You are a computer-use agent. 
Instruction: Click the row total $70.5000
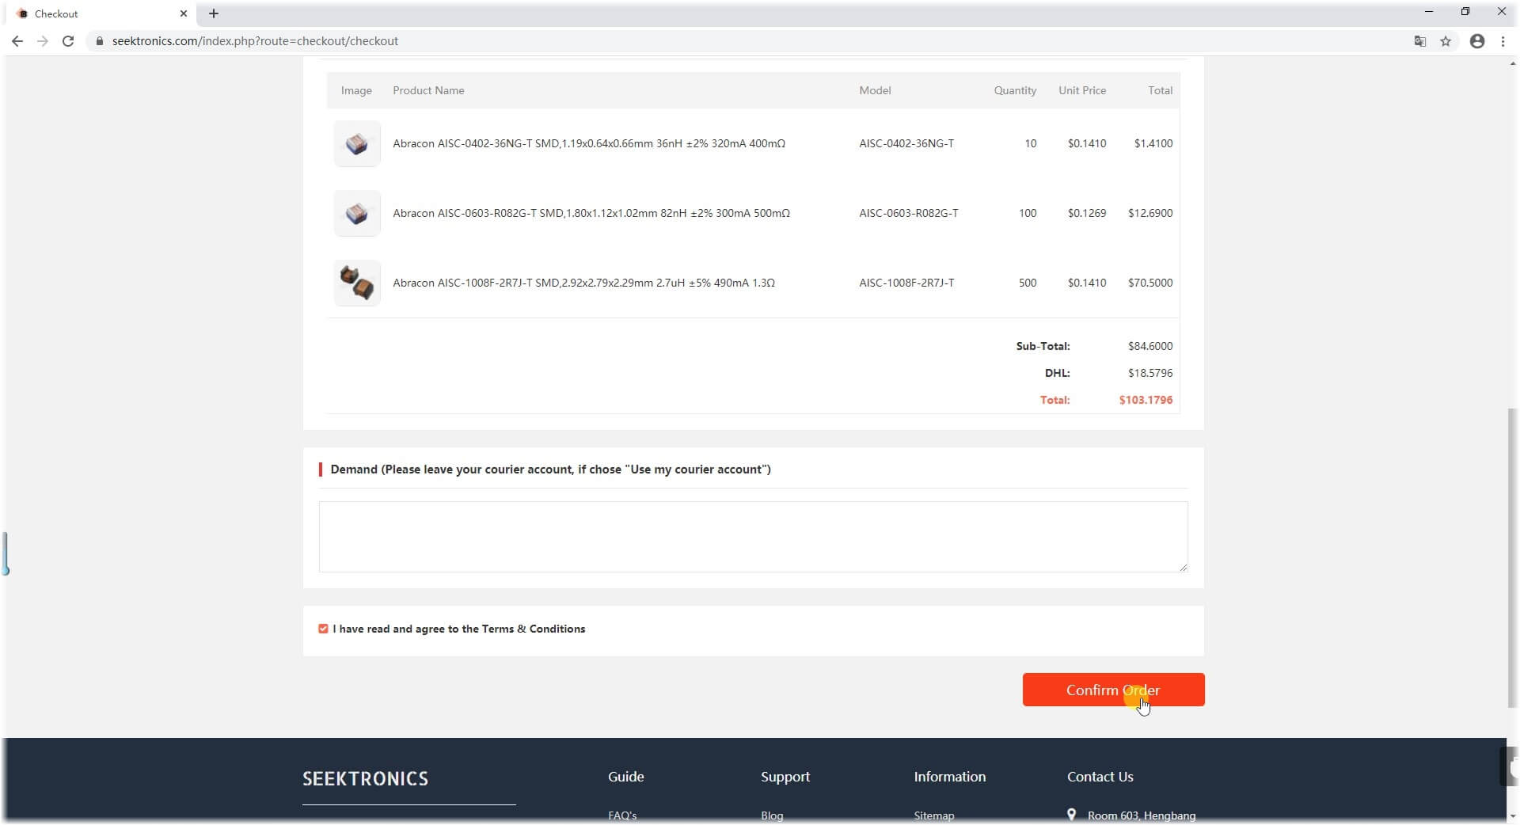tap(1150, 283)
